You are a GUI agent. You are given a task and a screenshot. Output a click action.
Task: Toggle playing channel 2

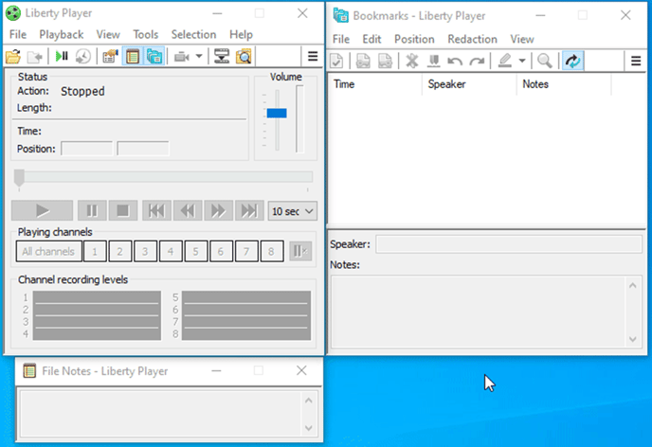coord(119,251)
